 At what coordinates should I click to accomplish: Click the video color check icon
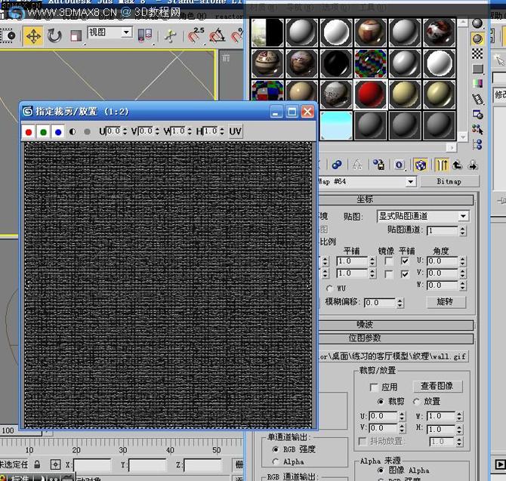pyautogui.click(x=477, y=83)
